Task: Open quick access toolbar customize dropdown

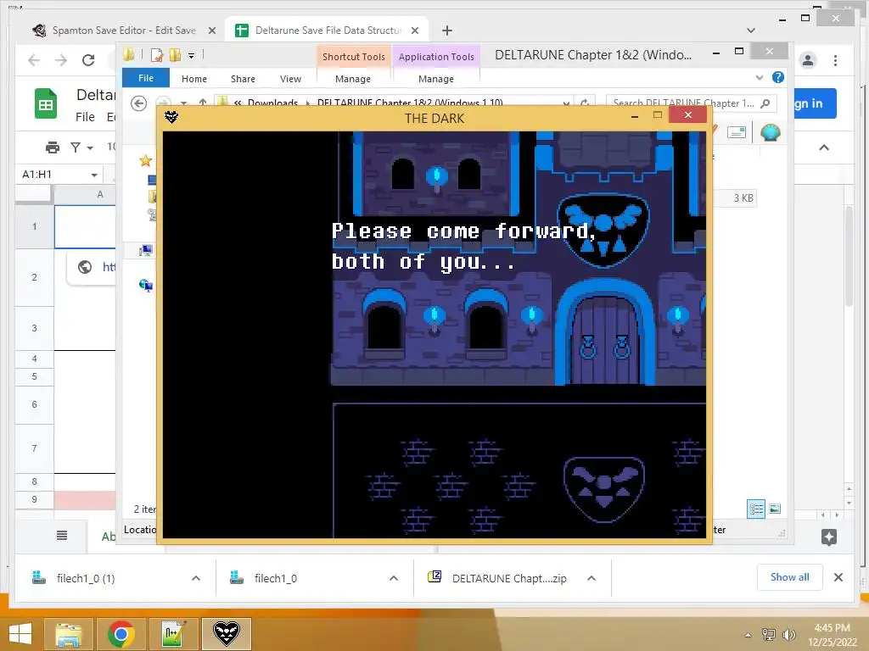Action: (x=191, y=55)
